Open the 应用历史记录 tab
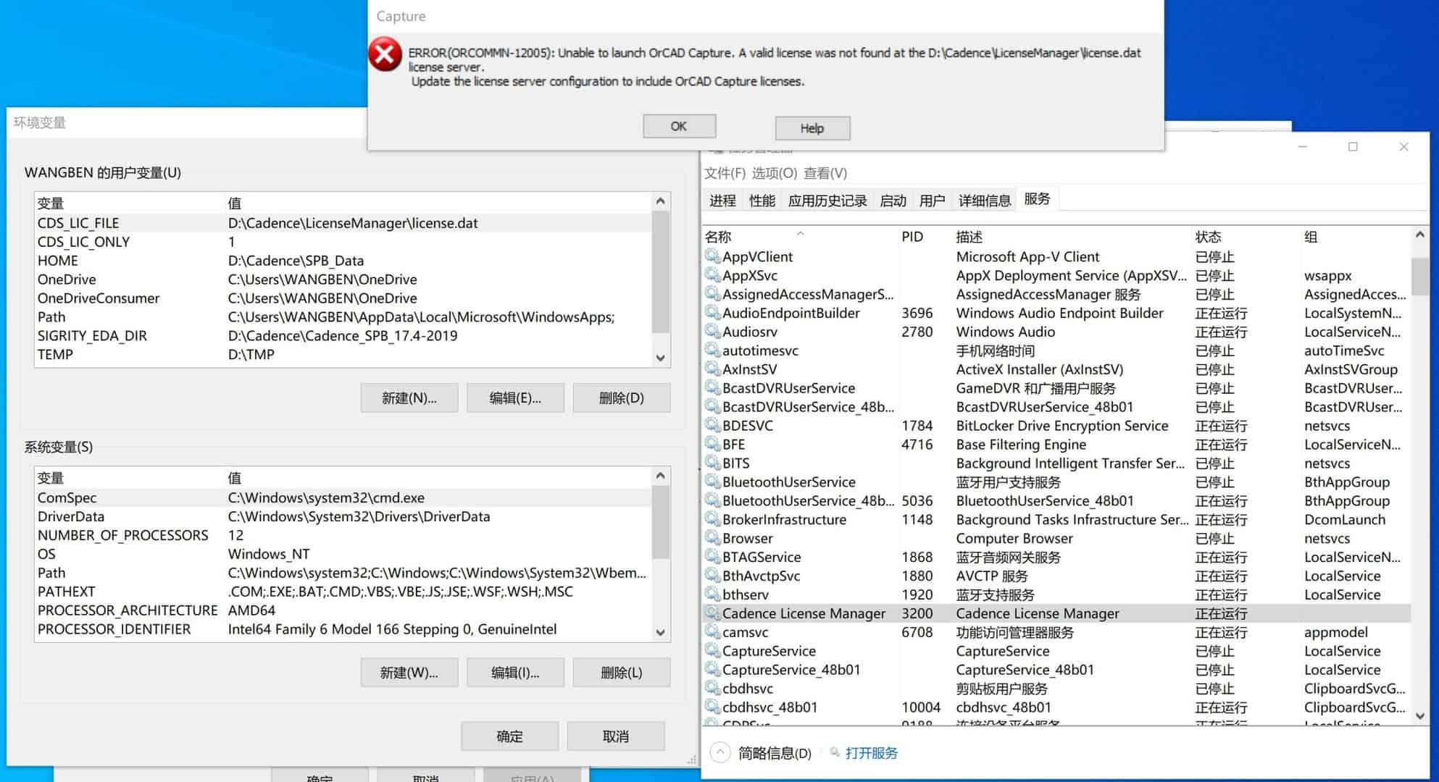Screen dimensions: 1439x782 pos(827,201)
